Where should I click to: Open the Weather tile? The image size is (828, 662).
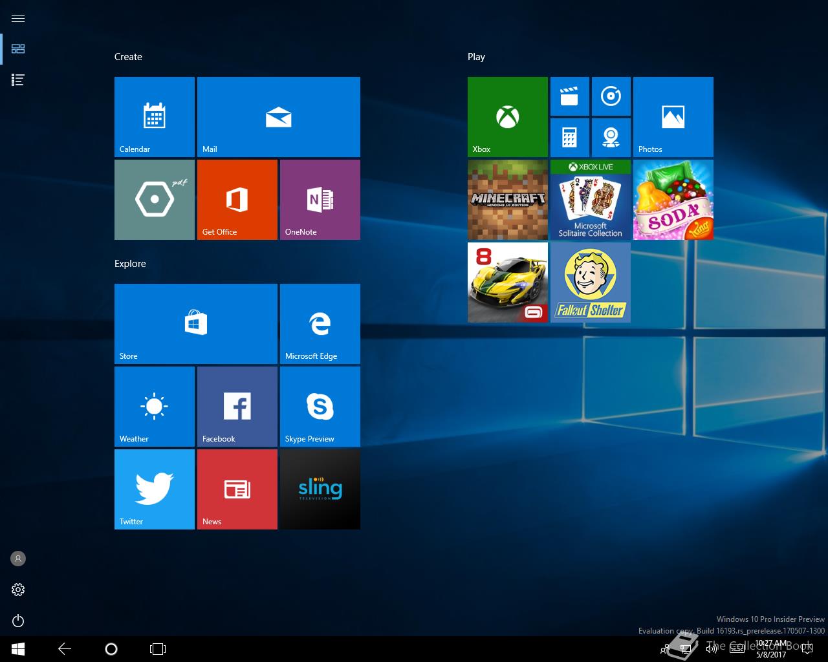(x=155, y=407)
